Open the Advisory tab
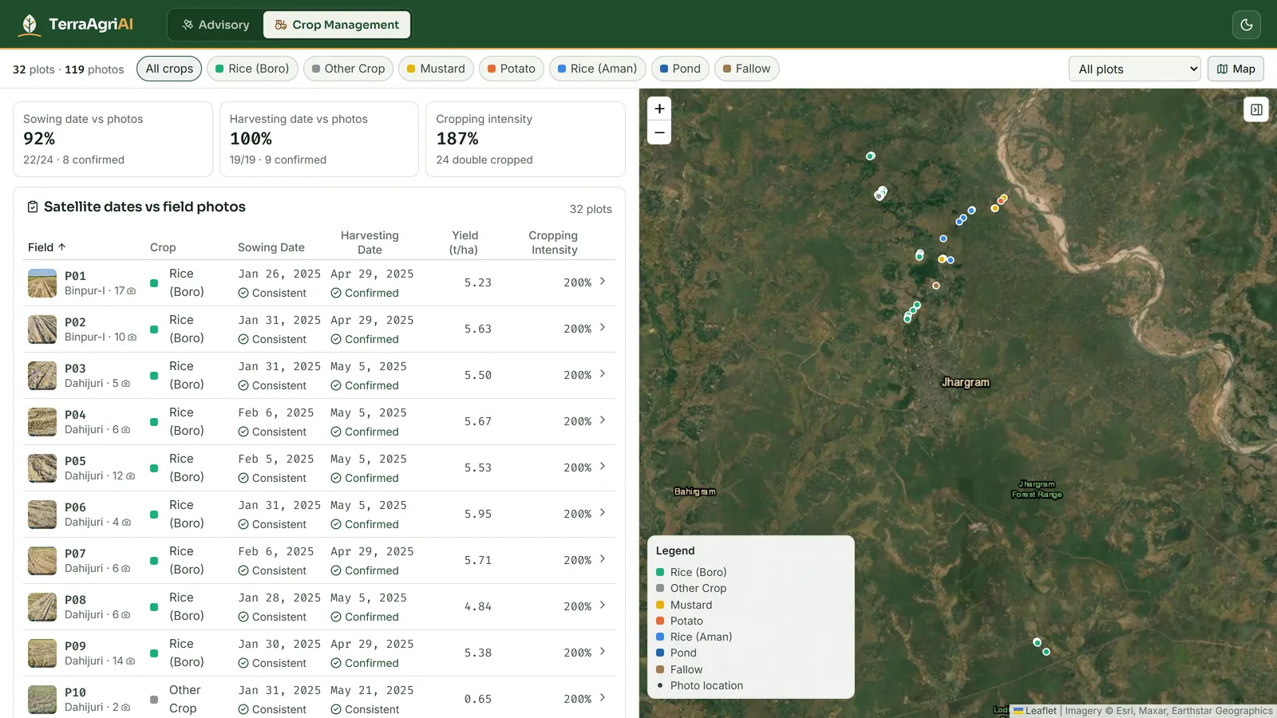1277x718 pixels. (215, 25)
